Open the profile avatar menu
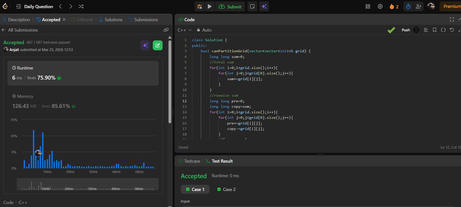The height and width of the screenshot is (207, 461). click(x=431, y=6)
